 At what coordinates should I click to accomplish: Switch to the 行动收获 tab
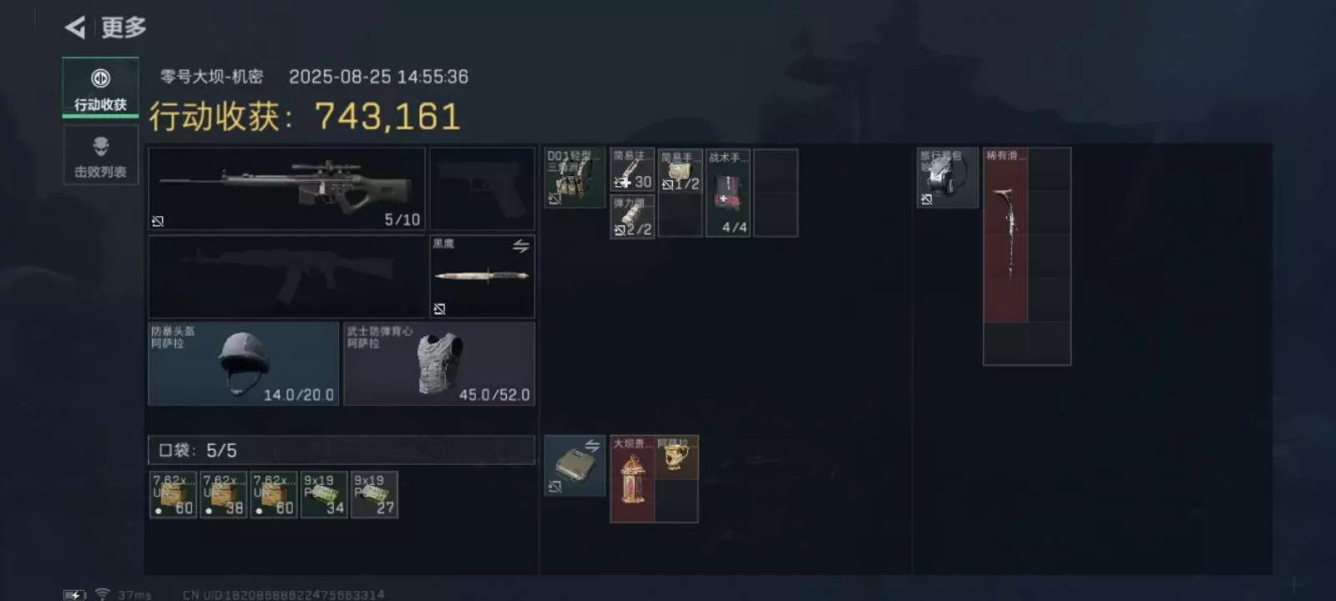point(100,88)
